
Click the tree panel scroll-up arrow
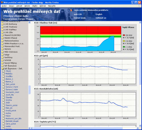click(30, 22)
